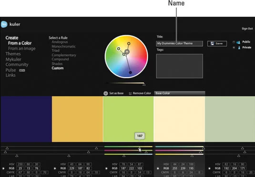
Task: Click the Remove Color icon
Action: coord(130,93)
